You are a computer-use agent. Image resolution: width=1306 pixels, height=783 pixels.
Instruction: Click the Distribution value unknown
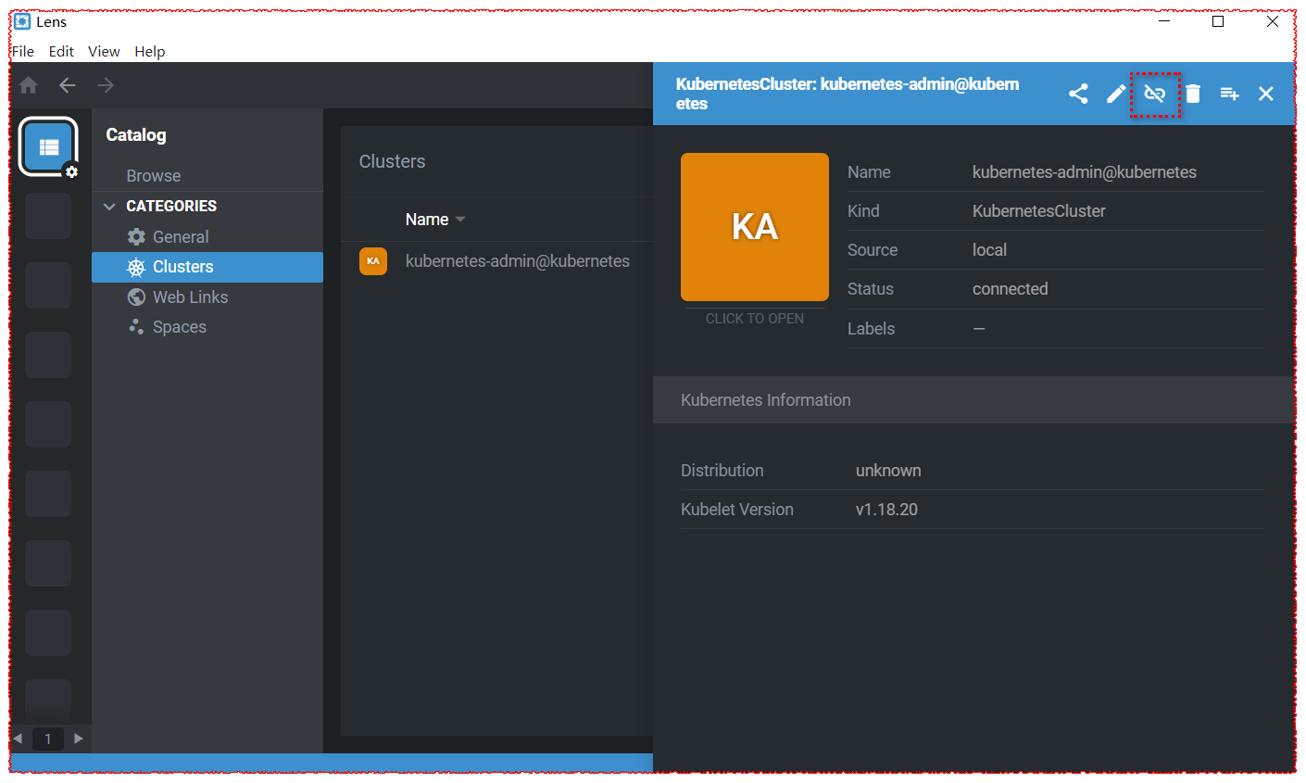(888, 471)
